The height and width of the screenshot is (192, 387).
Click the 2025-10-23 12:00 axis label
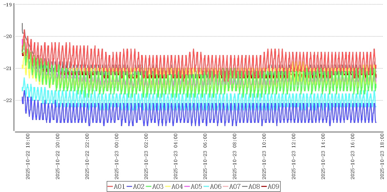point(294,157)
